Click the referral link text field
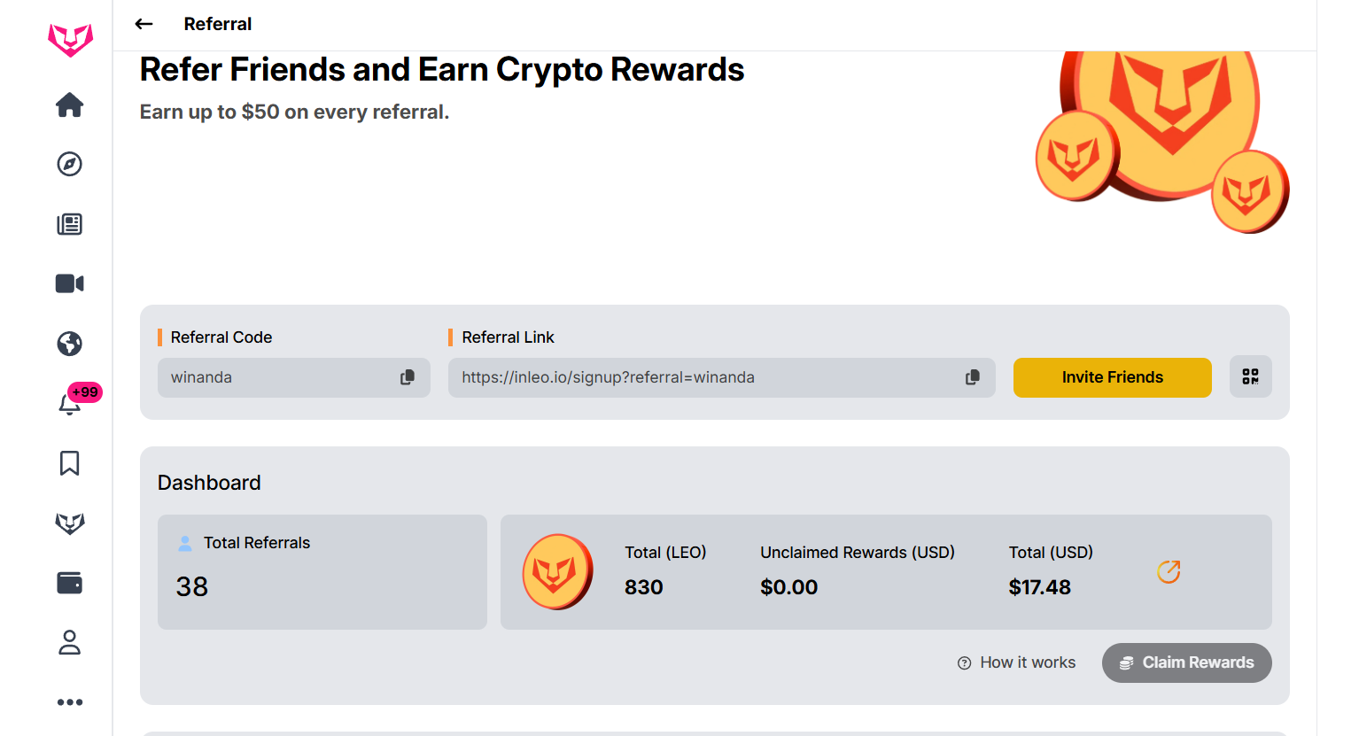 700,377
